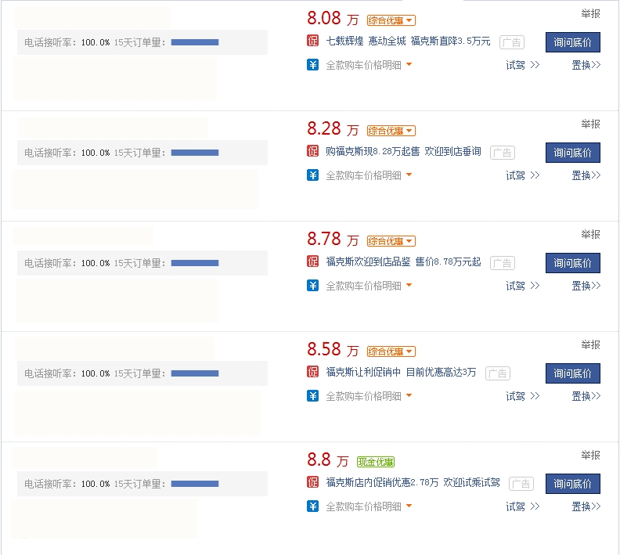Image resolution: width=620 pixels, height=555 pixels.
Task: Click the red 促 promotion icon for 七载辉煌
Action: (x=313, y=41)
